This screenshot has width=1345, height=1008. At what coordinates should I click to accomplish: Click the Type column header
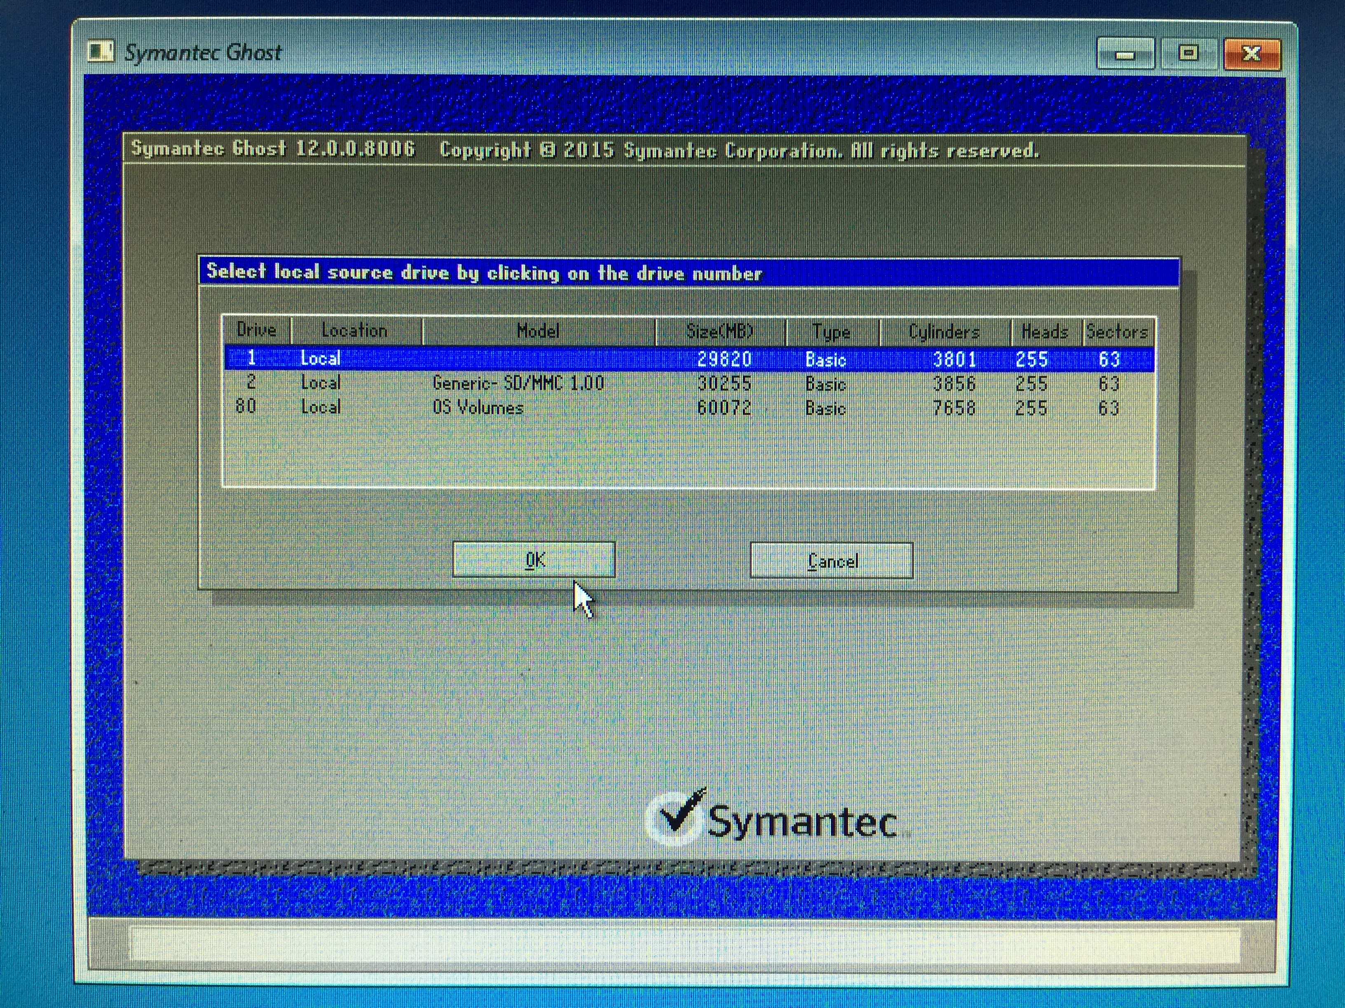pos(831,332)
